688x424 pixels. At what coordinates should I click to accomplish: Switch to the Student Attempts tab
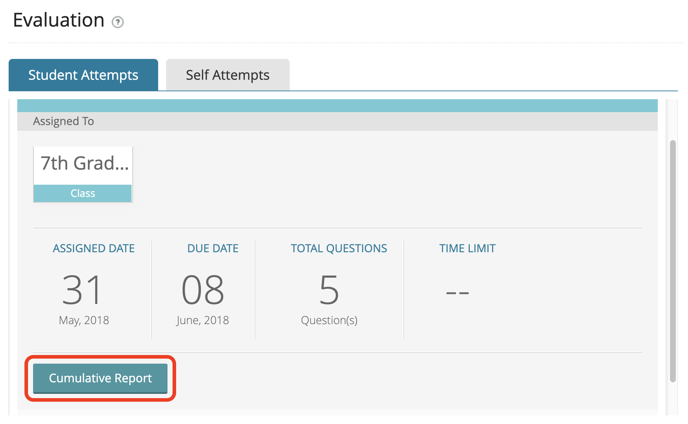[83, 75]
